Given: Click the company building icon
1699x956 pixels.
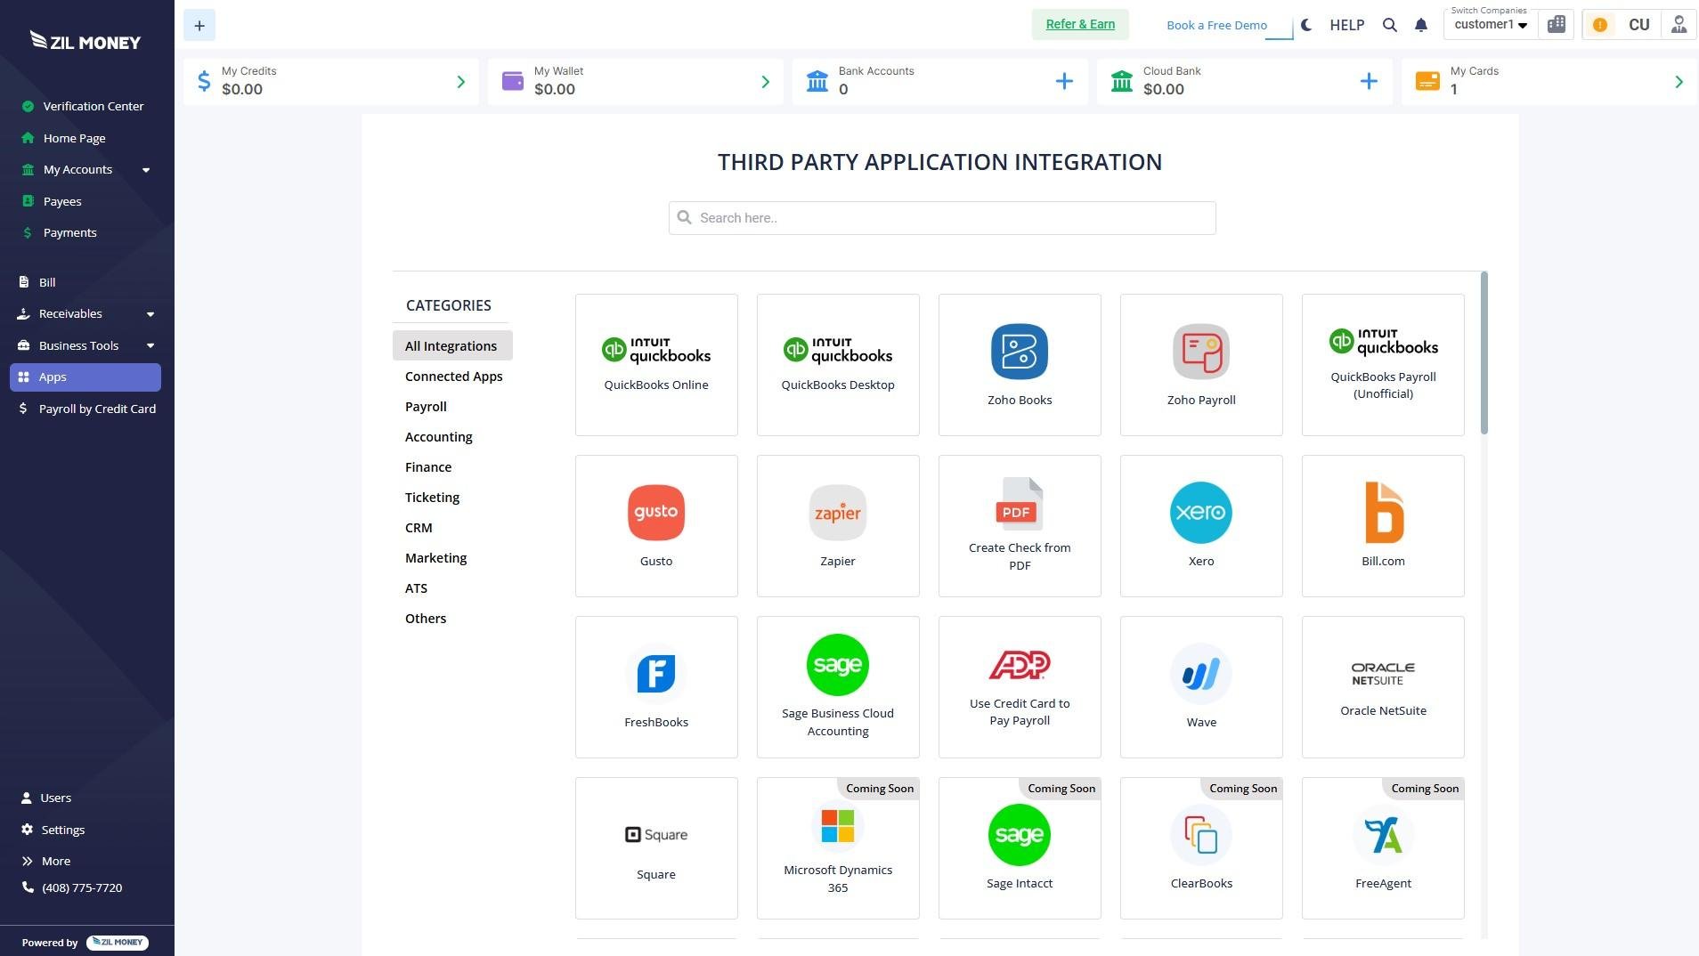Looking at the screenshot, I should pyautogui.click(x=1557, y=25).
